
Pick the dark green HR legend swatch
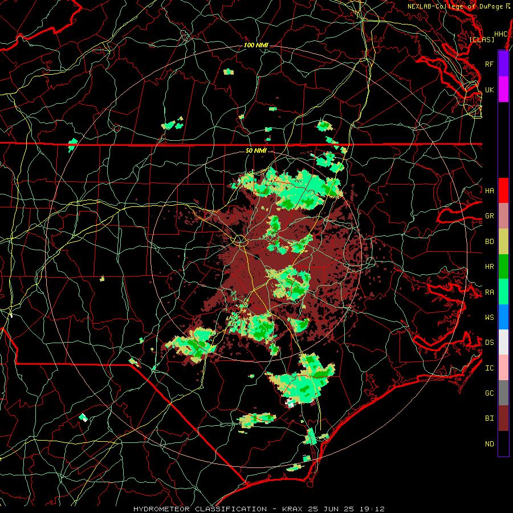(x=503, y=266)
